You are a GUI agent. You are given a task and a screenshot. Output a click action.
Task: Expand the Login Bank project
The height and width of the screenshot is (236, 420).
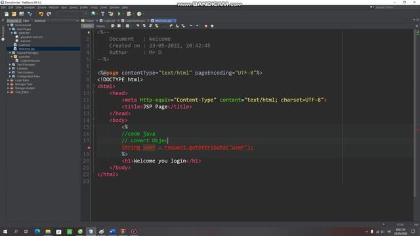(9, 80)
